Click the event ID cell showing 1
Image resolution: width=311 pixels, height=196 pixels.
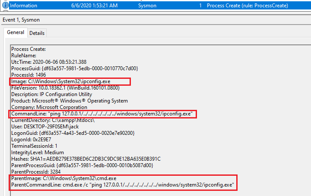point(200,6)
